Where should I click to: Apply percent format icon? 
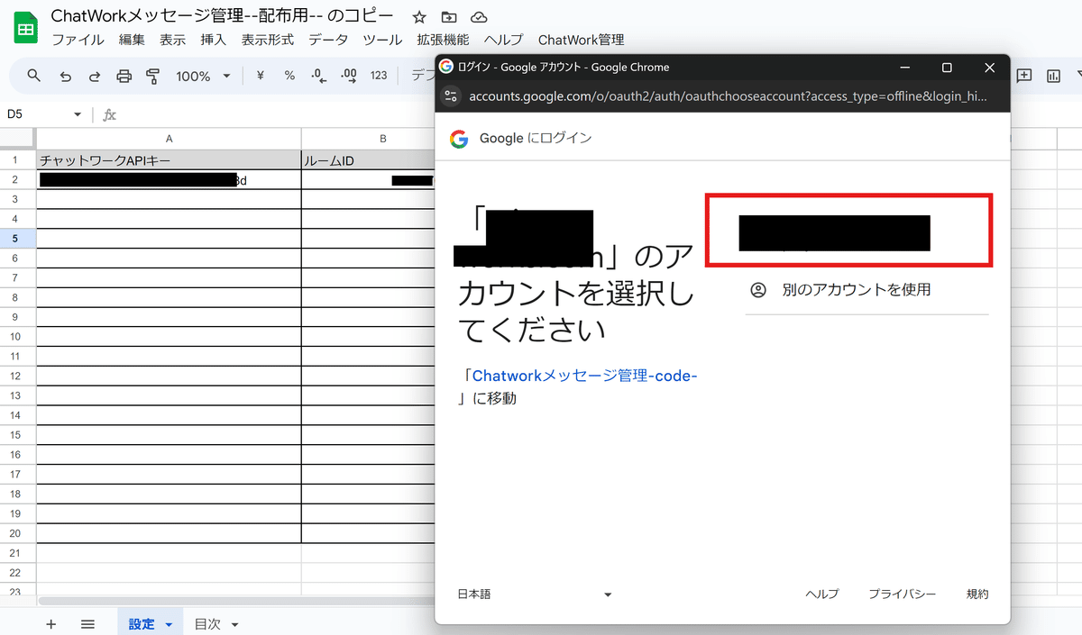[x=289, y=76]
